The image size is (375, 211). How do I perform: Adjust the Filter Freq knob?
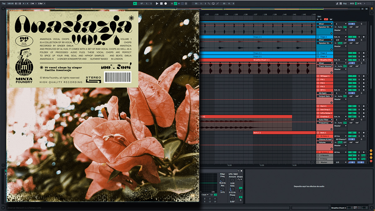(222, 180)
